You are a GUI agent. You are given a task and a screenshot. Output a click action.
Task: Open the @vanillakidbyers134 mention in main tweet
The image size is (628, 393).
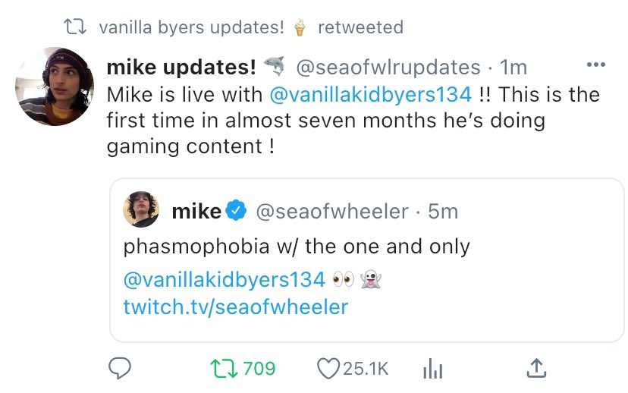370,95
